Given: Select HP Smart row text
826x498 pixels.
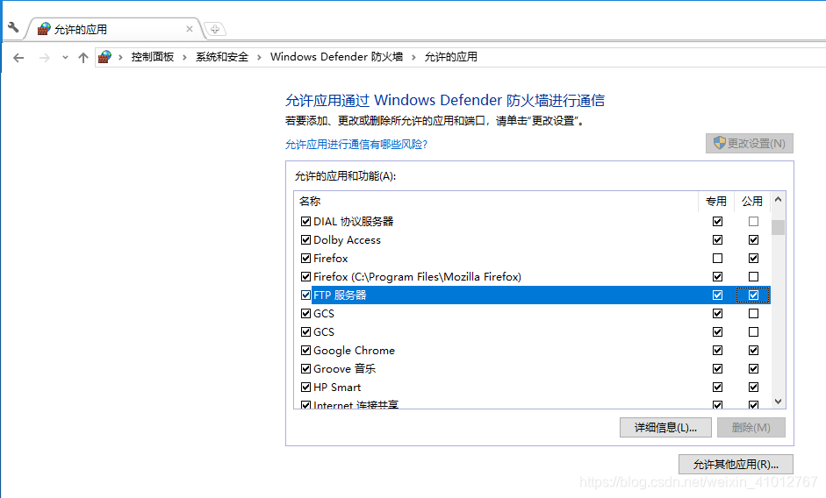Looking at the screenshot, I should coord(337,388).
